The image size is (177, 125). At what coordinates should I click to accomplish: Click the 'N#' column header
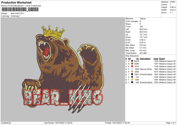pos(129,59)
